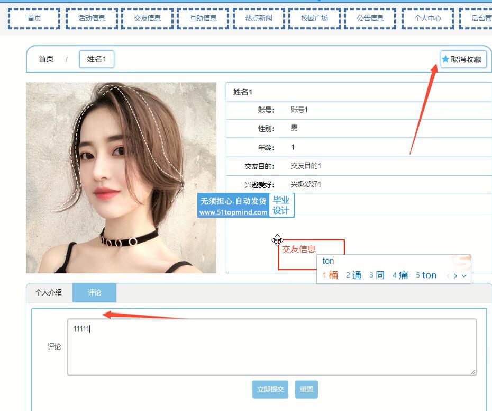
Task: Select the 热点新闻 navigation item
Action: coord(259,18)
